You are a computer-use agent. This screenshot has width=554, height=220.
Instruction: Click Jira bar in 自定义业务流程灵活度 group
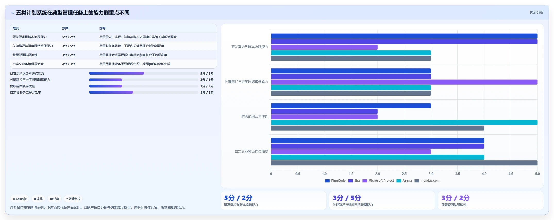pos(377,146)
